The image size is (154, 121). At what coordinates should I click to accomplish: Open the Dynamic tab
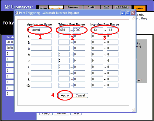[x=73, y=7]
